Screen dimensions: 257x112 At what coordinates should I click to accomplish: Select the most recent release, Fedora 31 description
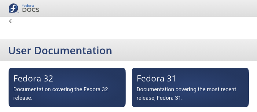click(186, 94)
